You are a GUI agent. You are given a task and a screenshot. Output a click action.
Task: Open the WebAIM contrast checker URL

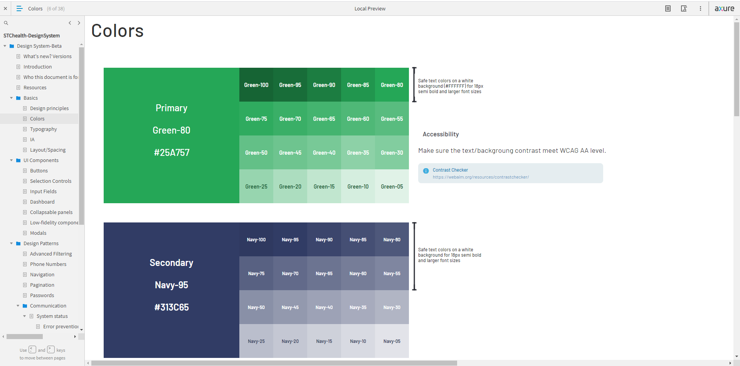tap(481, 177)
